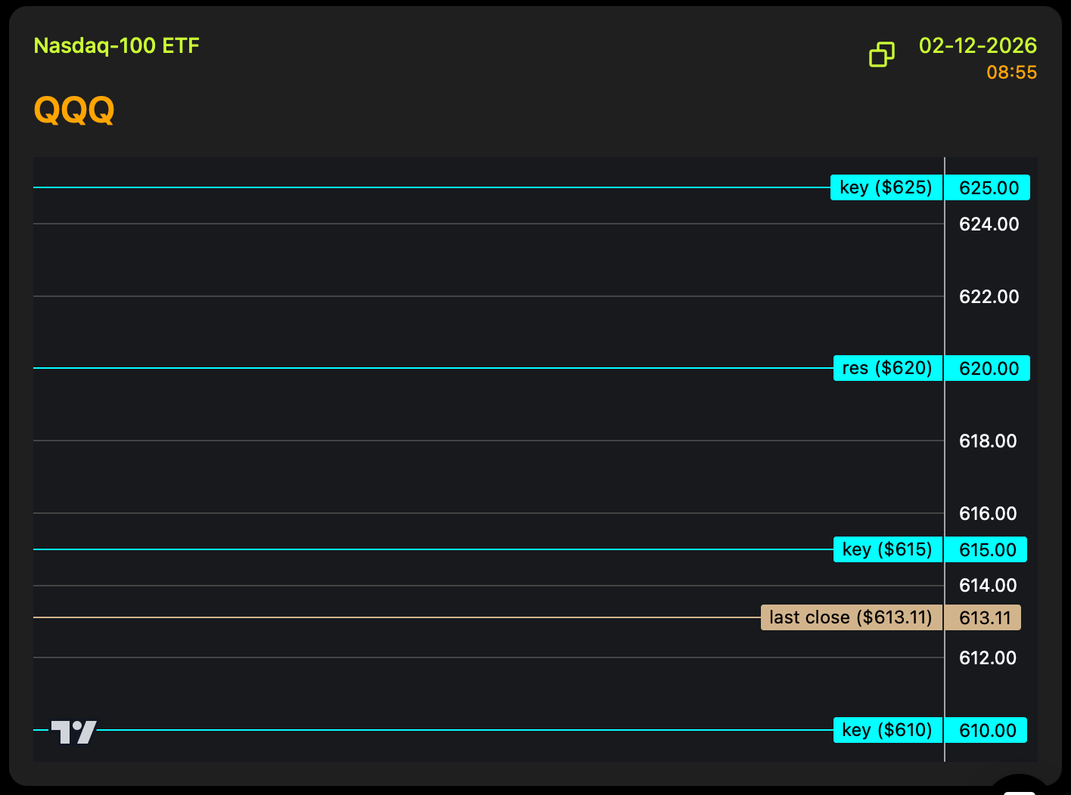Open the TradingView logo on the chart
This screenshot has height=795, width=1071.
coord(73,732)
